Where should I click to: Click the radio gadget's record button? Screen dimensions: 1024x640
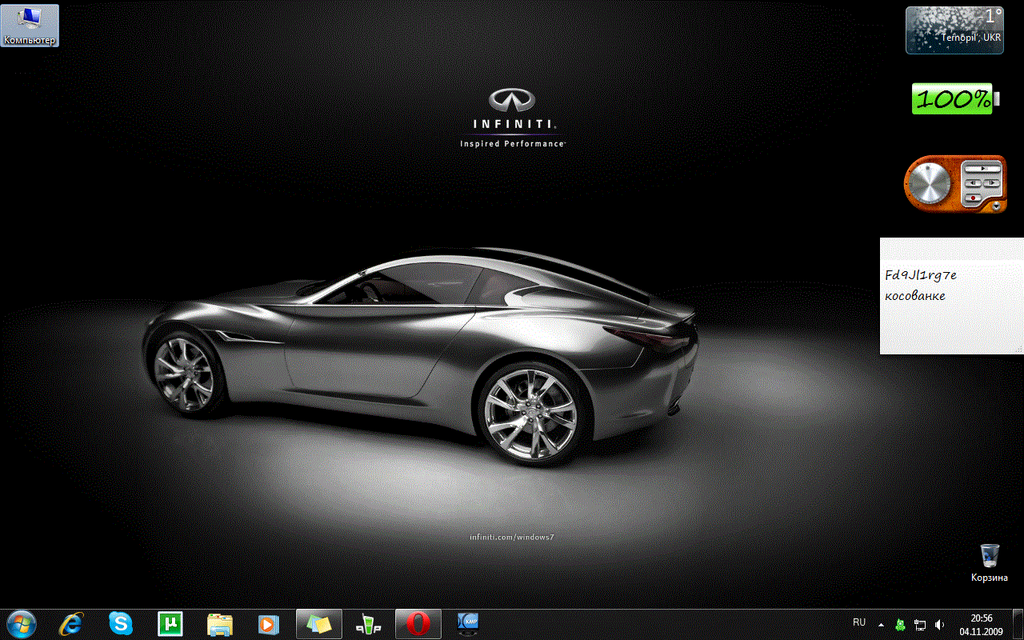pyautogui.click(x=973, y=197)
